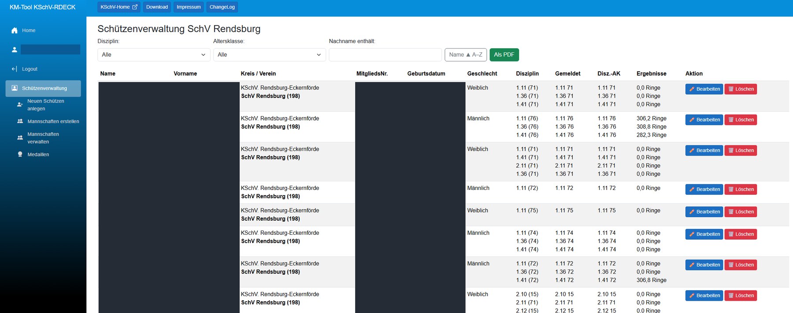Screen dimensions: 793x313
Task: Open Schützenverwaltung sidebar section
Action: [43, 88]
